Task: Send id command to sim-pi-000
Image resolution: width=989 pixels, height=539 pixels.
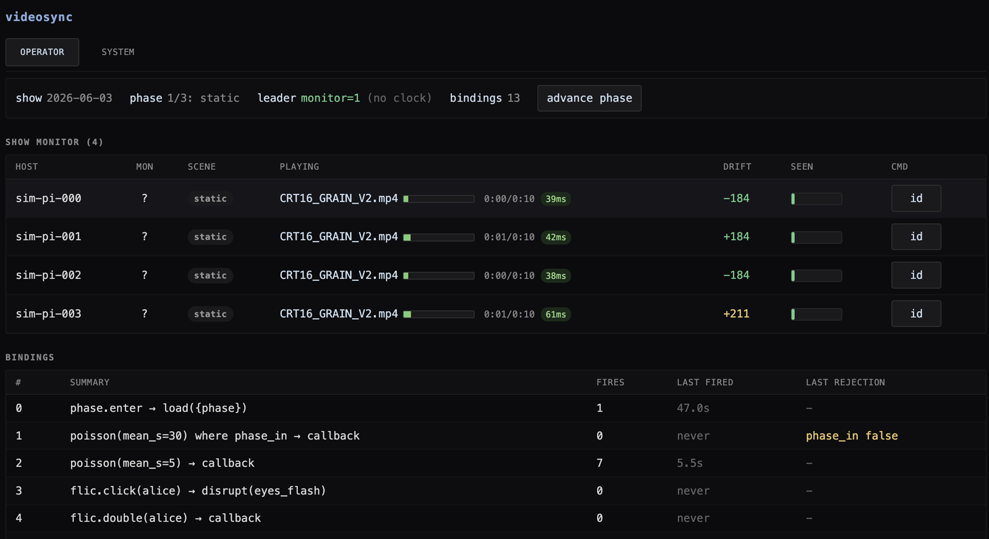Action: tap(916, 198)
